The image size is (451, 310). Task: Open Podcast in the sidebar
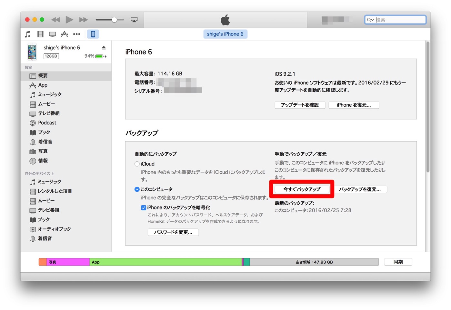pos(66,123)
